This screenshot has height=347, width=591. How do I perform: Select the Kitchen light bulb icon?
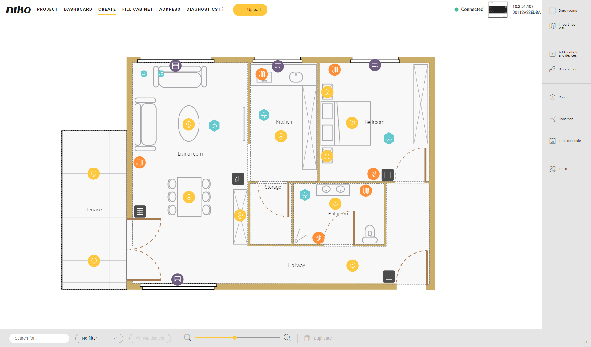[281, 136]
